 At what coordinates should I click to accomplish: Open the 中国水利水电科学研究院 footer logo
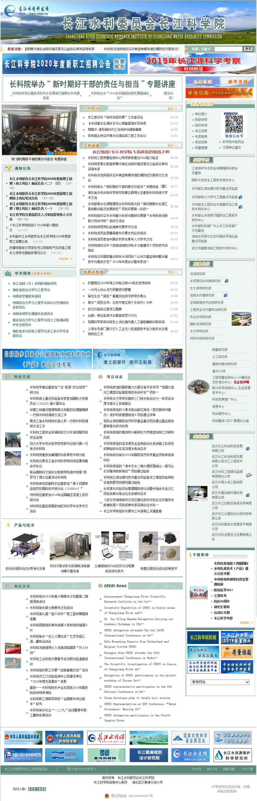23,755
